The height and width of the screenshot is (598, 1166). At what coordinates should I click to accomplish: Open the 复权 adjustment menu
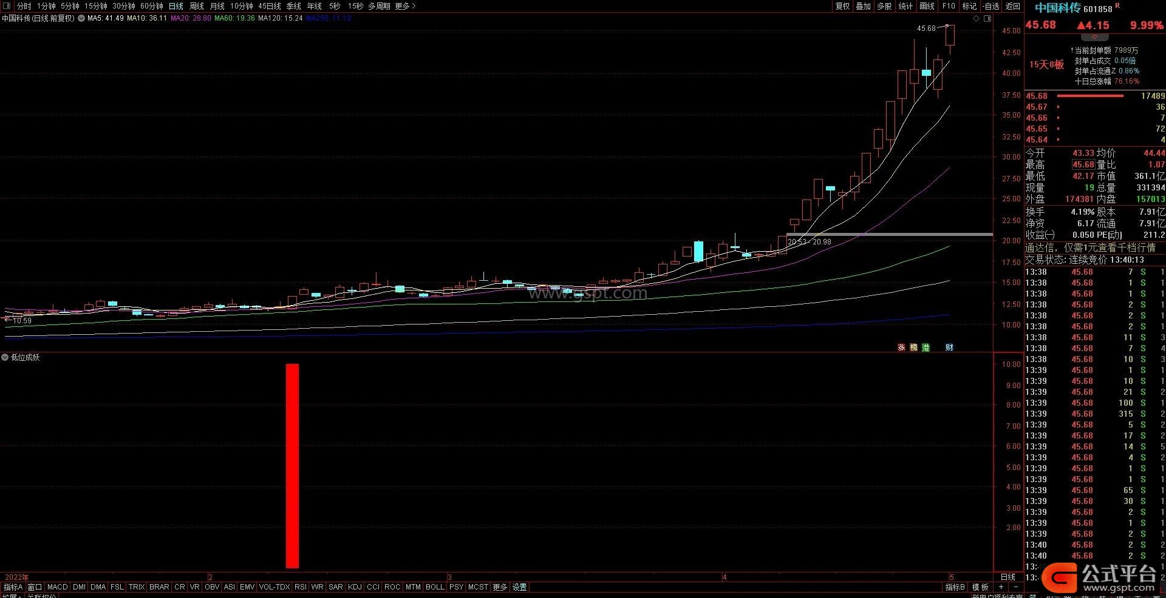pos(843,6)
